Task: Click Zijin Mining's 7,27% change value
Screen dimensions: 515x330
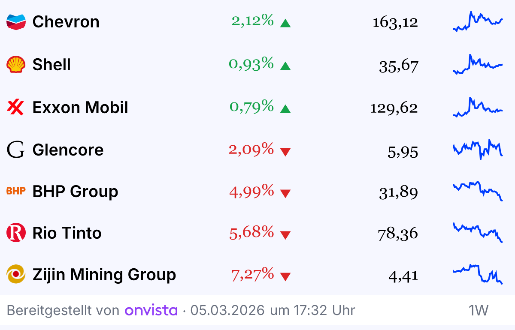Action: [252, 274]
